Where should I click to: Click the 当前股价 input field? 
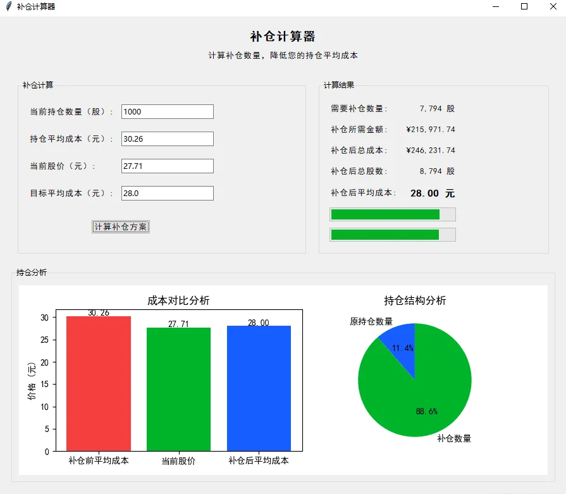[x=167, y=166]
